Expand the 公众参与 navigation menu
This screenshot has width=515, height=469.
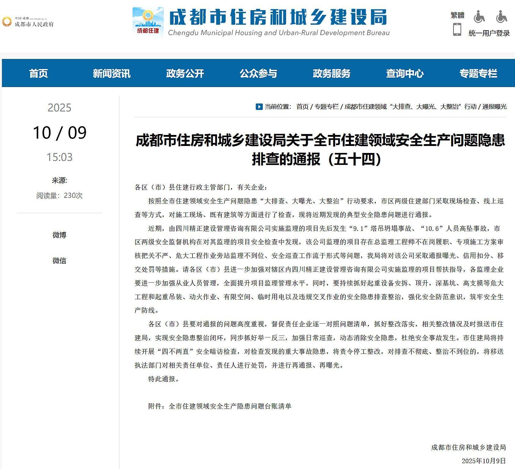(x=258, y=73)
